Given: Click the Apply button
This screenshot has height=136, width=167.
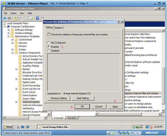Looking at the screenshot, I should coord(115,106).
